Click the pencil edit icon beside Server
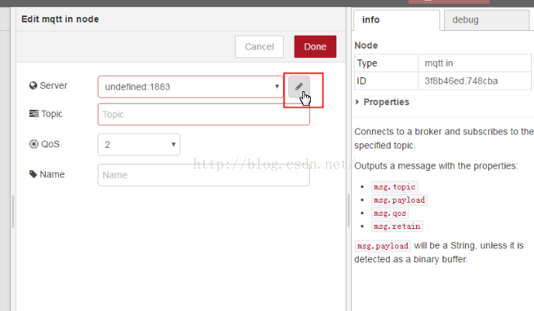534x311 pixels. [x=299, y=87]
